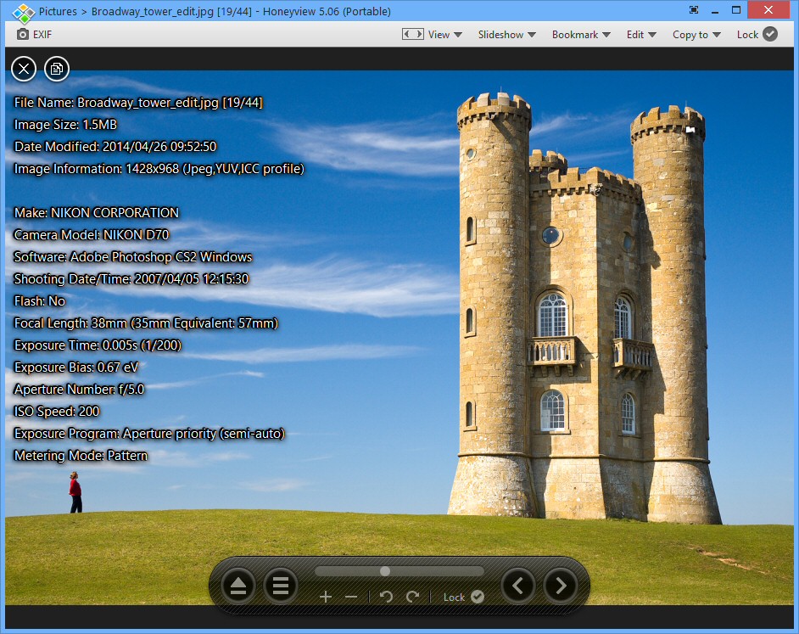Click the fullscreen icon in title bar
This screenshot has width=799, height=634.
[694, 9]
